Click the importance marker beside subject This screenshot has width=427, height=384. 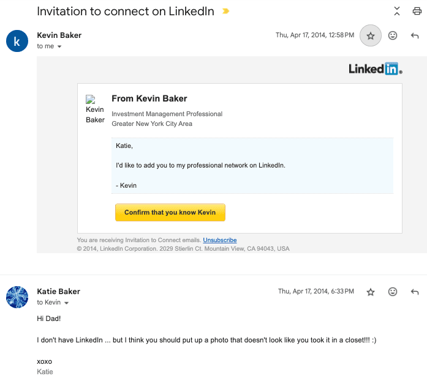tap(226, 12)
